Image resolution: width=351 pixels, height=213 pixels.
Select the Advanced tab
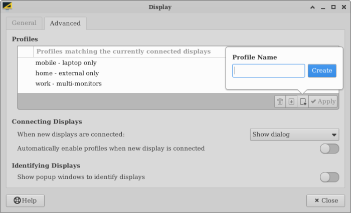(x=65, y=23)
